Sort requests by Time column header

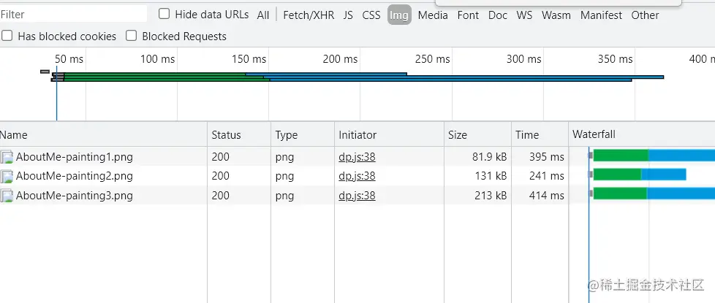click(526, 134)
